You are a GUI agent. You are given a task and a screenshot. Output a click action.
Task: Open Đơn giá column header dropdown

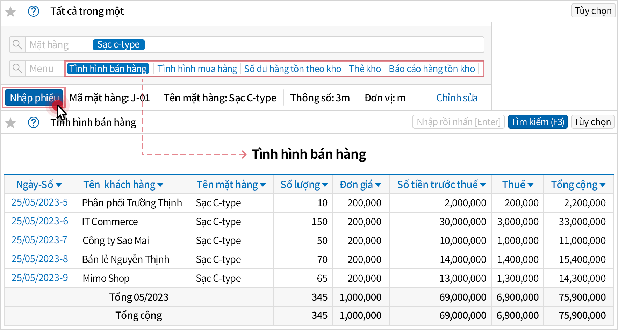tap(378, 185)
